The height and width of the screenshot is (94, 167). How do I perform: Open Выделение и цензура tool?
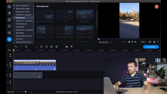pos(24,30)
